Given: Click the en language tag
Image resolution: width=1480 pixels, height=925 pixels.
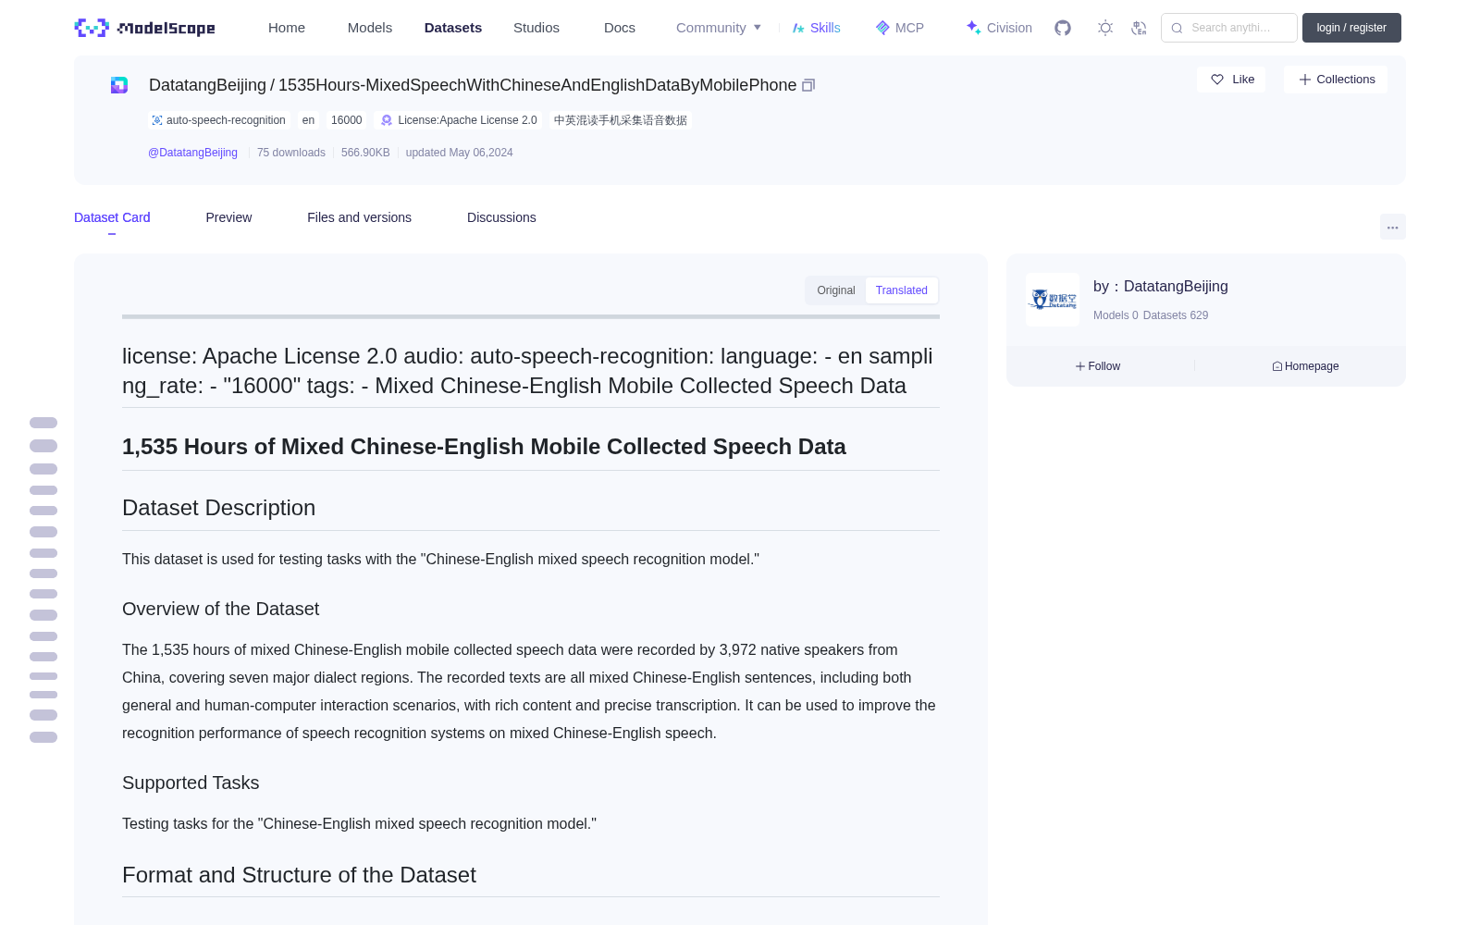Looking at the screenshot, I should (308, 120).
